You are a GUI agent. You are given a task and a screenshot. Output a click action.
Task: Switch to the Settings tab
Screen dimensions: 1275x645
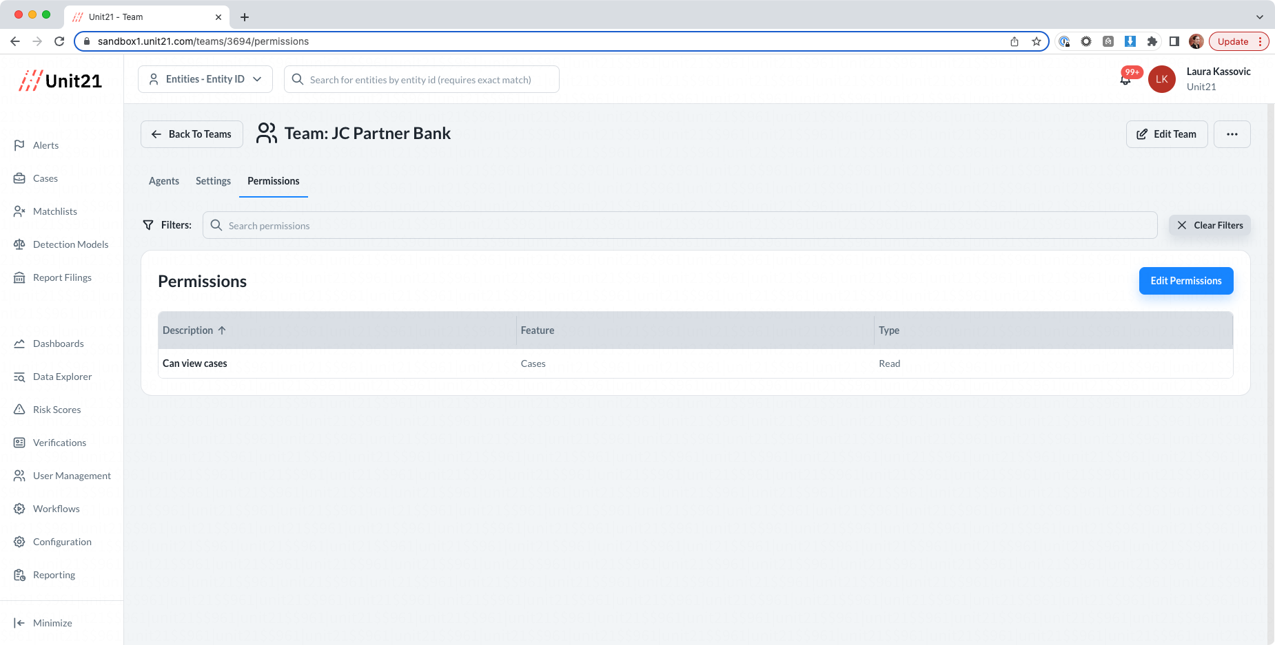click(x=213, y=181)
